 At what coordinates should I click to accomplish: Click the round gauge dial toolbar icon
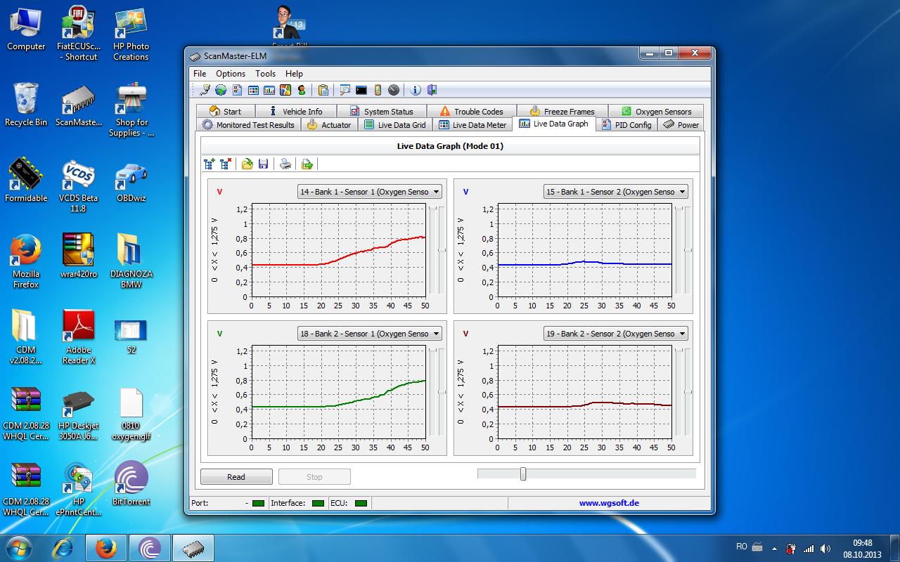click(x=394, y=90)
